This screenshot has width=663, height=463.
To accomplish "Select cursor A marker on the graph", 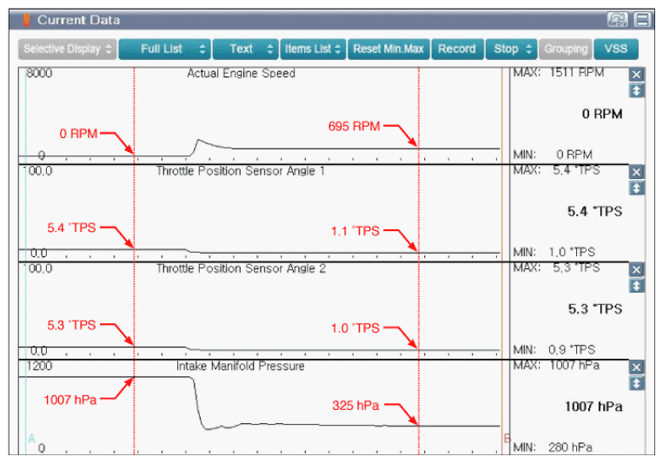I will tap(31, 438).
